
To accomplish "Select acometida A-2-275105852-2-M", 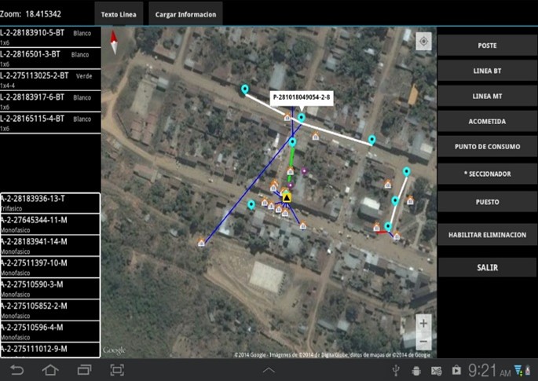I will coord(50,310).
